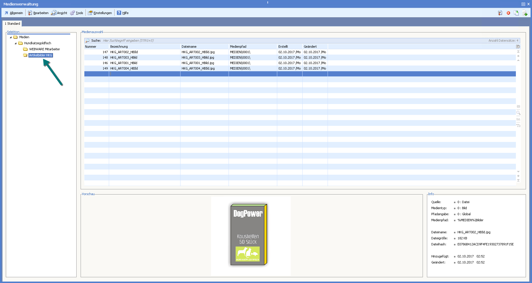Select the WEBWARE Mitarbeiter folder
Screen dimensions: 532x283
coord(44,49)
